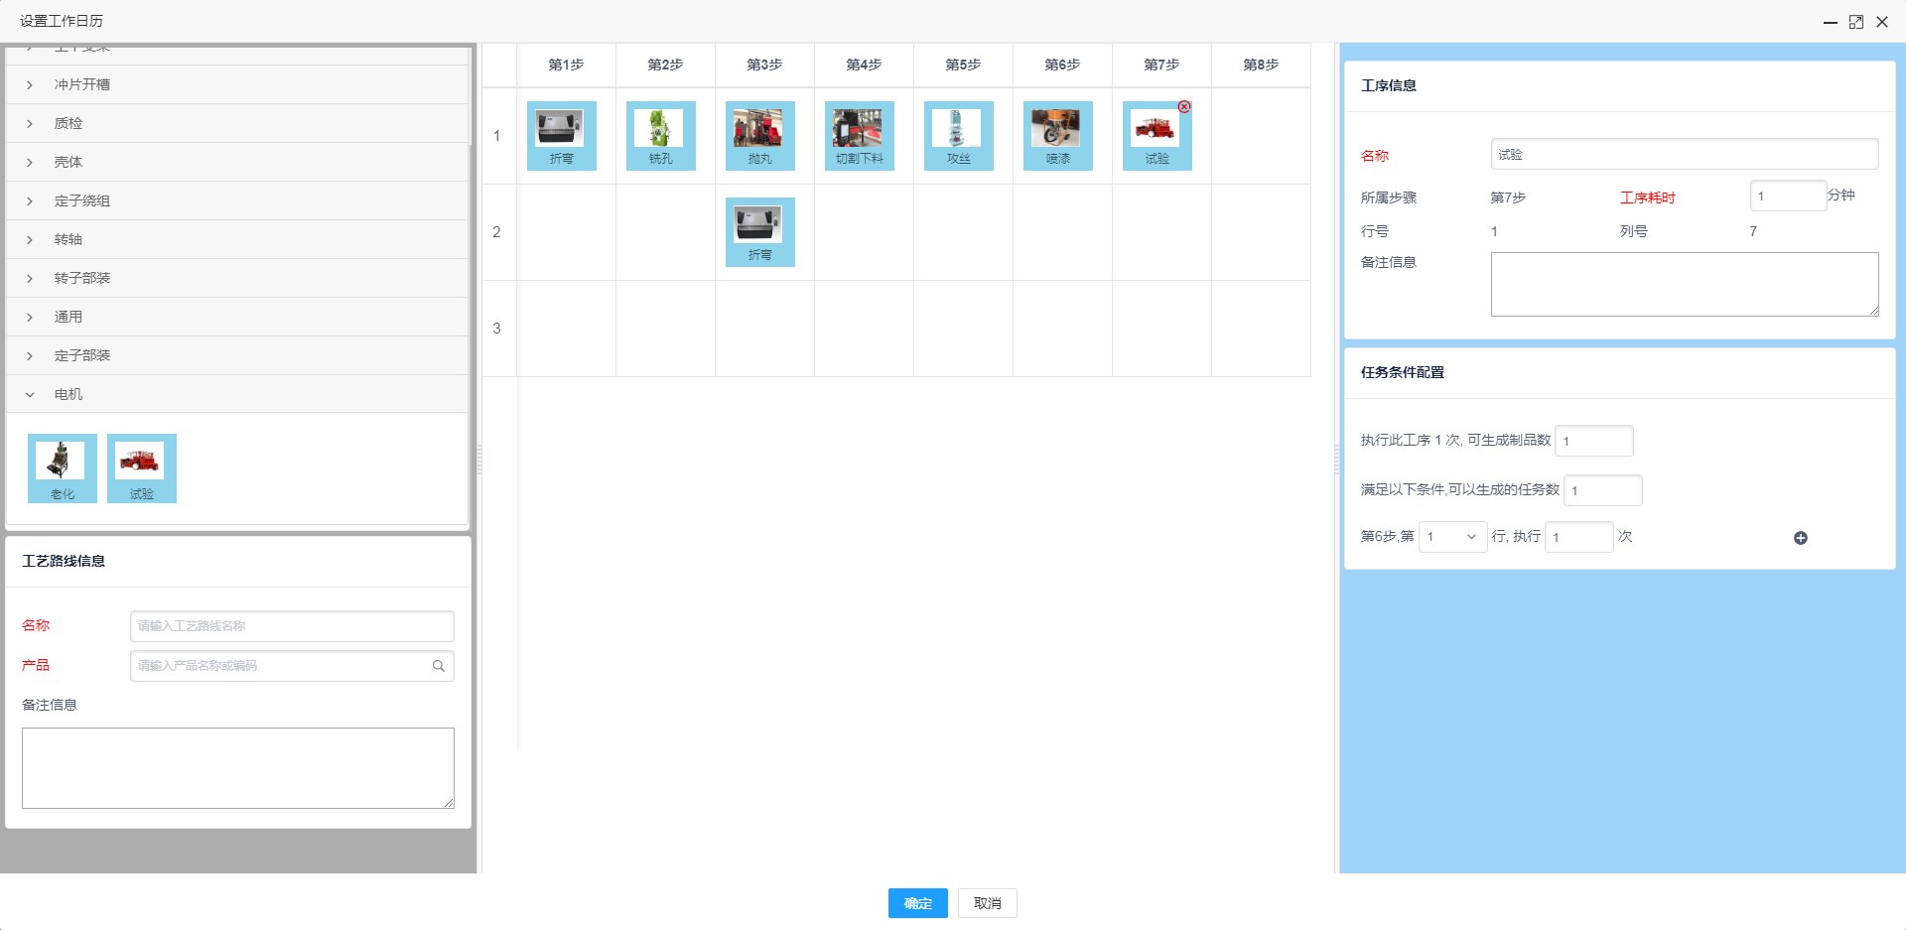This screenshot has height=930, width=1906.
Task: Remove the 试验 tile with red X
Action: pyautogui.click(x=1184, y=106)
